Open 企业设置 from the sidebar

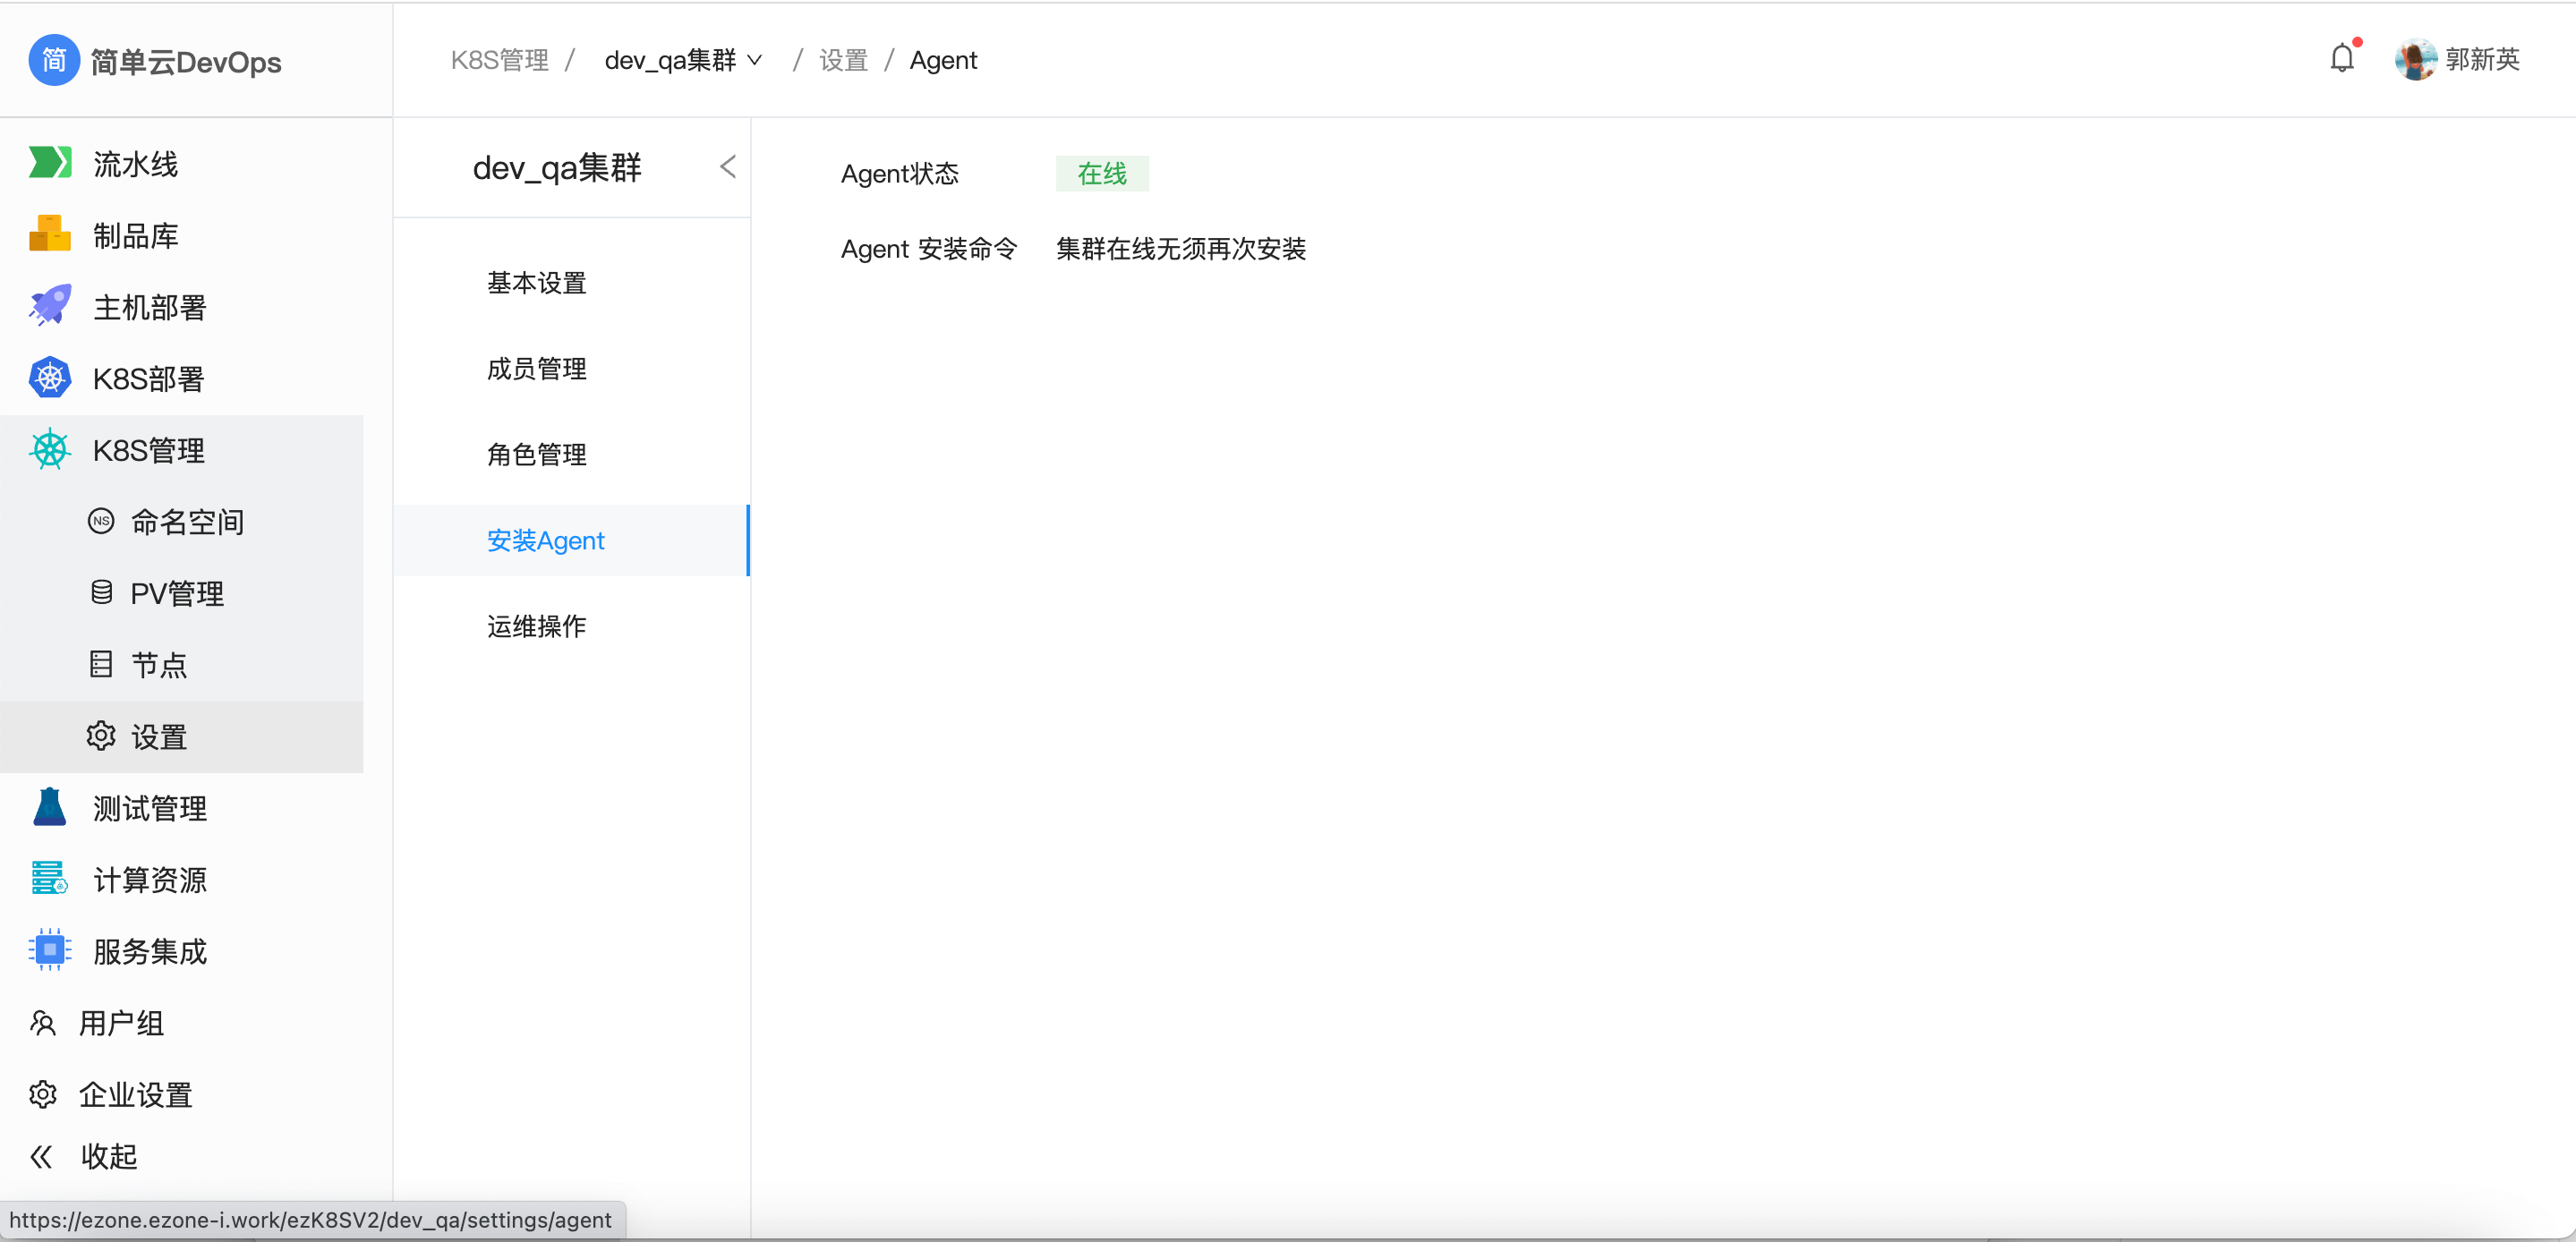pyautogui.click(x=135, y=1094)
